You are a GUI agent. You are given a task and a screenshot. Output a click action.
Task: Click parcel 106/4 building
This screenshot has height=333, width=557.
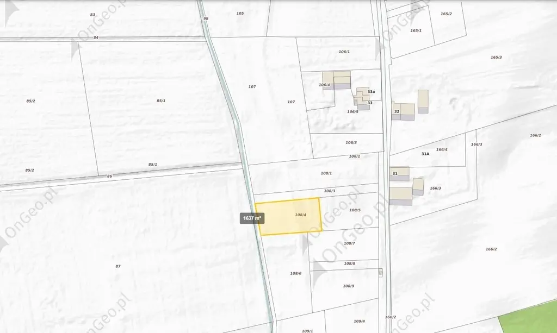coord(336,80)
